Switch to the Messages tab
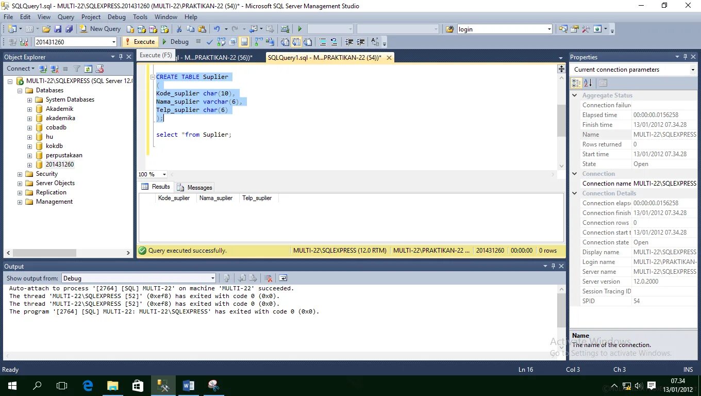 click(195, 187)
